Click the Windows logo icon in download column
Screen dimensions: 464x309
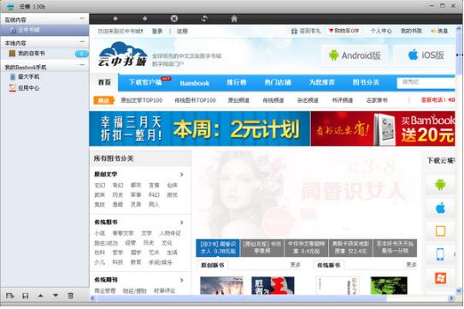click(x=440, y=278)
